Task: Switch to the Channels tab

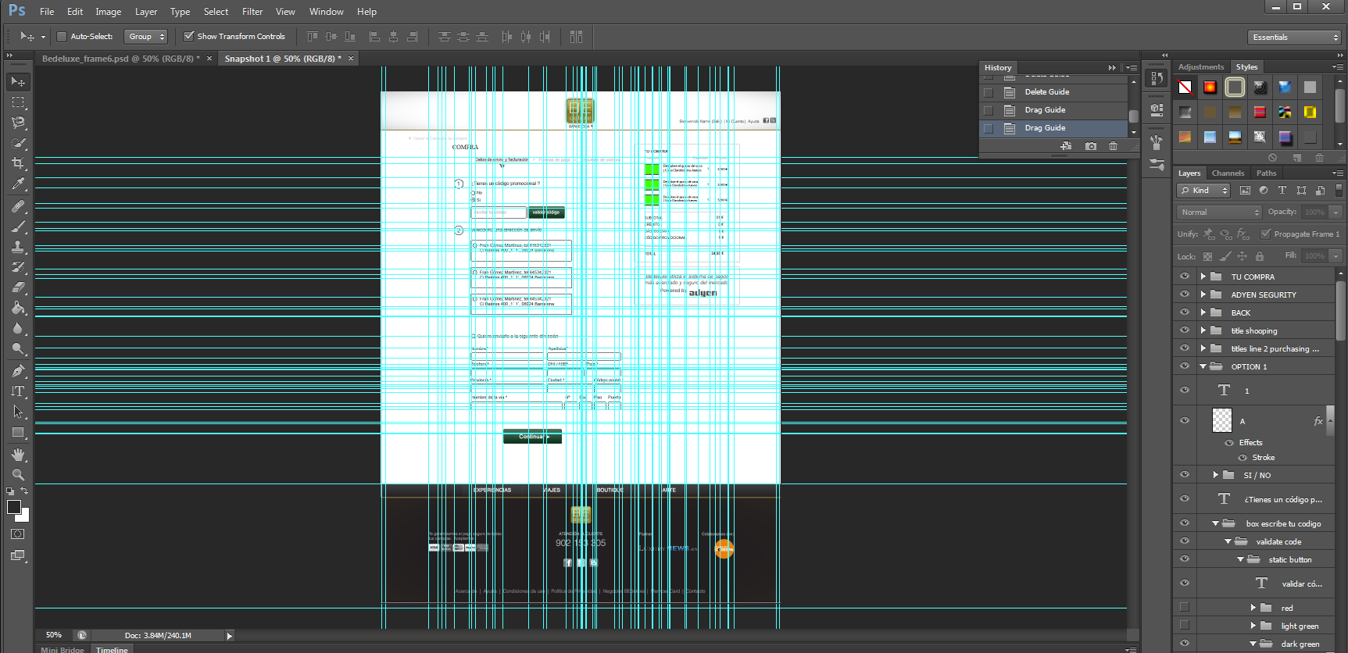Action: (1228, 173)
